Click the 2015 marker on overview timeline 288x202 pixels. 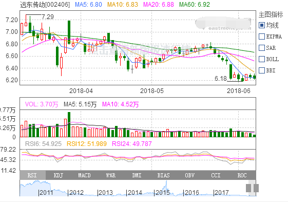pyautogui.click(x=162, y=193)
